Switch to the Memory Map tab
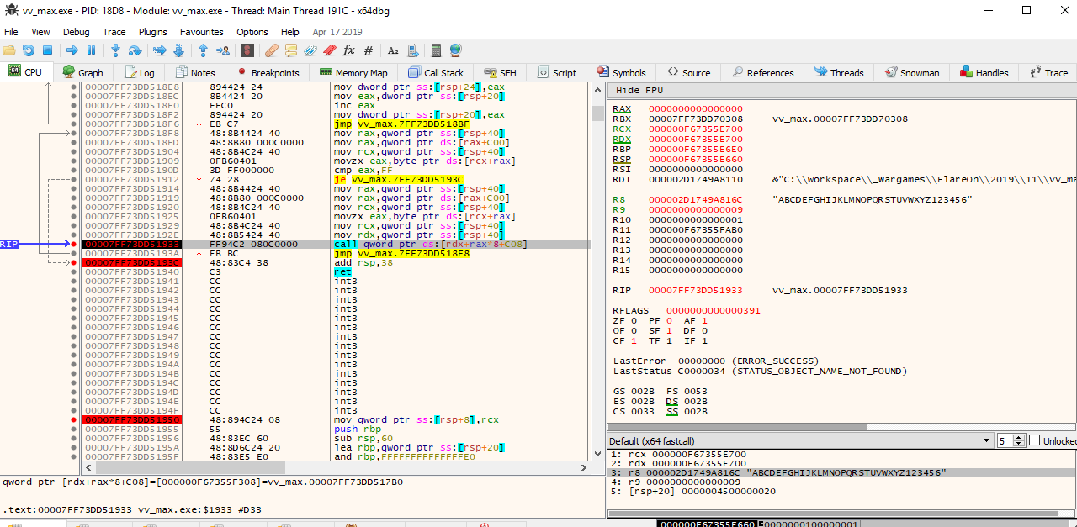This screenshot has width=1077, height=527. tap(353, 73)
